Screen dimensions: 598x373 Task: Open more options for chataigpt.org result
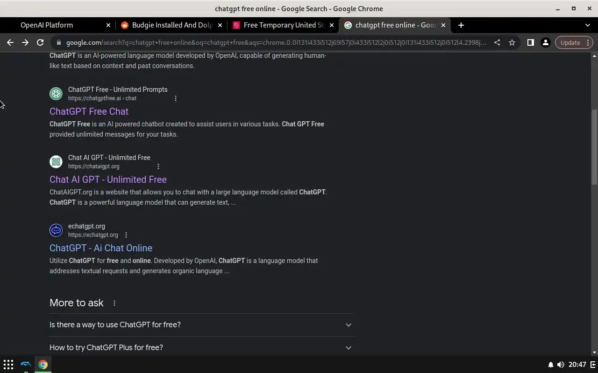pyautogui.click(x=158, y=166)
